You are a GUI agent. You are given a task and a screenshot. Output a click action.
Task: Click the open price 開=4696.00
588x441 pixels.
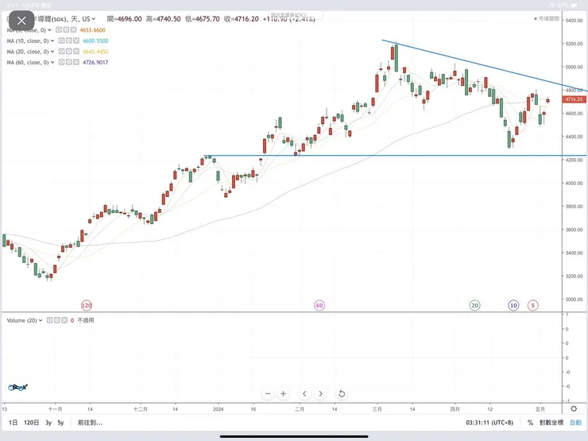click(124, 19)
